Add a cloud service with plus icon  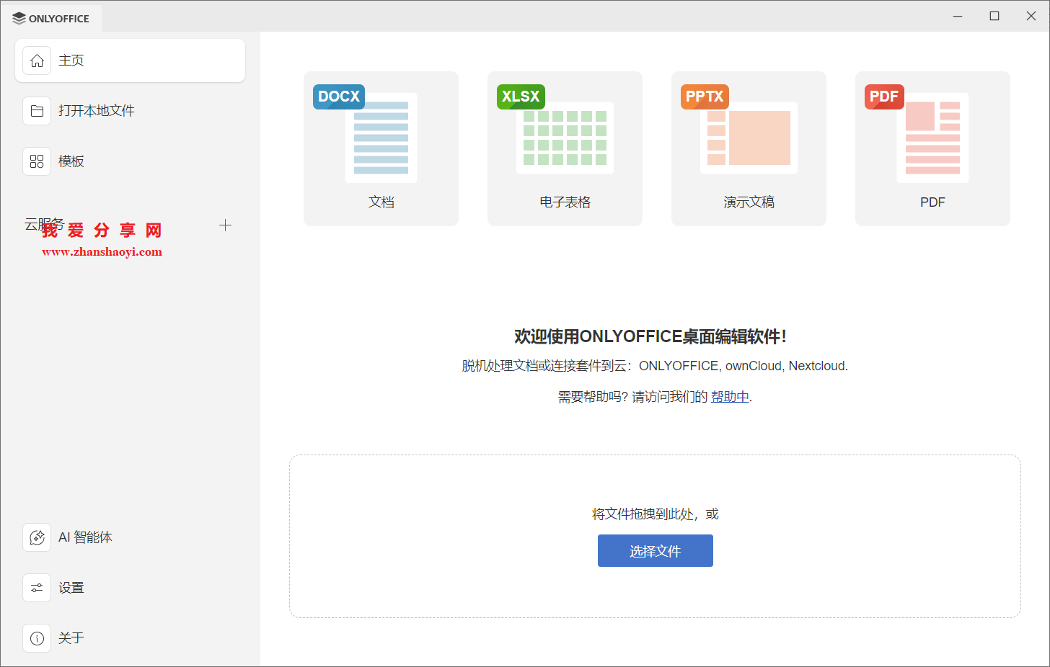pyautogui.click(x=225, y=225)
